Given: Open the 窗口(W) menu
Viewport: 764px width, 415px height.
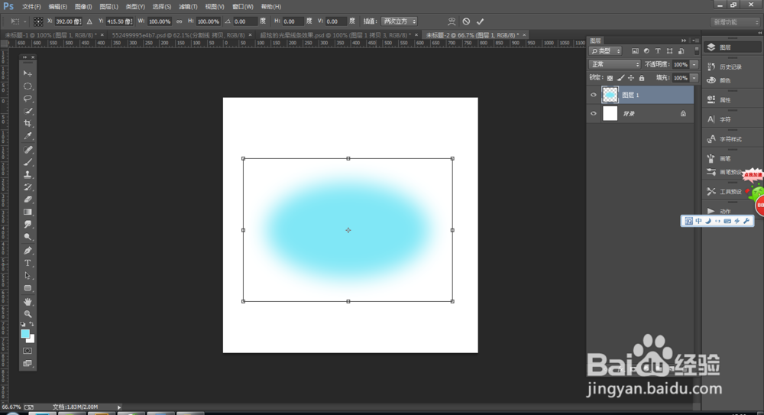Looking at the screenshot, I should coord(243,7).
